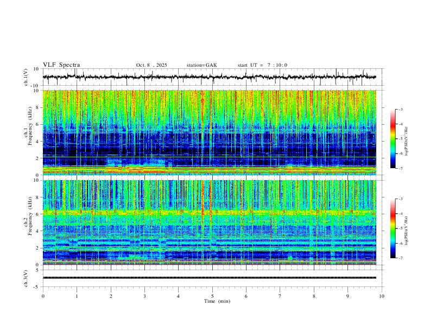The height and width of the screenshot is (332, 430).
Task: Click the "-7" label on ch.2 color bar
Action: click(400, 258)
